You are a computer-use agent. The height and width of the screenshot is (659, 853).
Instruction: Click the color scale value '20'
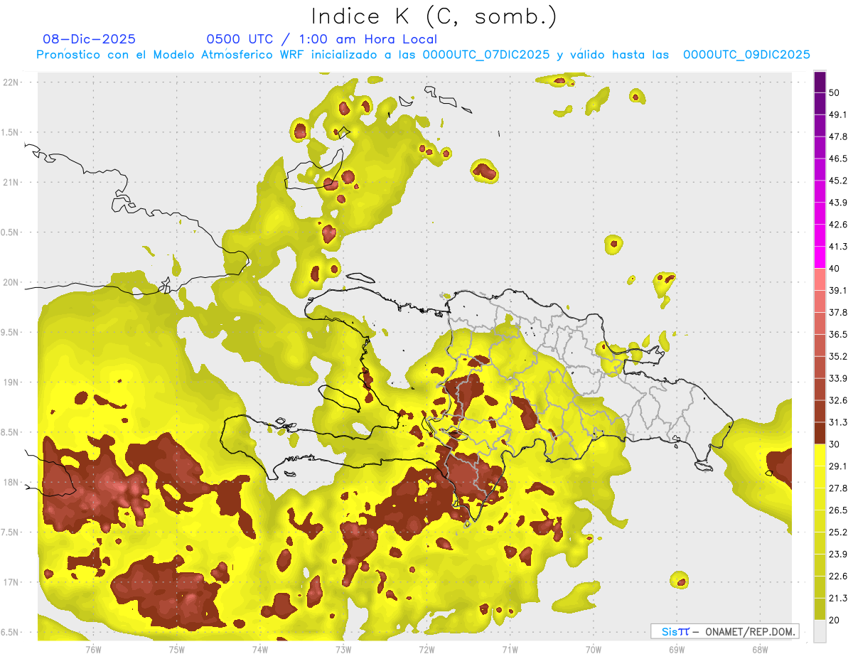pos(834,621)
